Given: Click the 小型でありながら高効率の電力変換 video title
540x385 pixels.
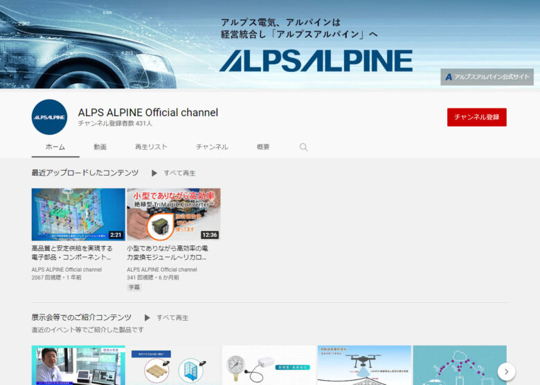Looking at the screenshot, I should [168, 253].
